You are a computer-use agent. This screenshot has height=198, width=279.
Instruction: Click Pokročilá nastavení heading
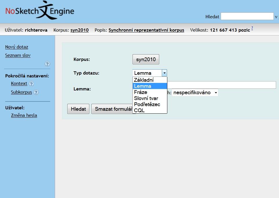(x=27, y=76)
